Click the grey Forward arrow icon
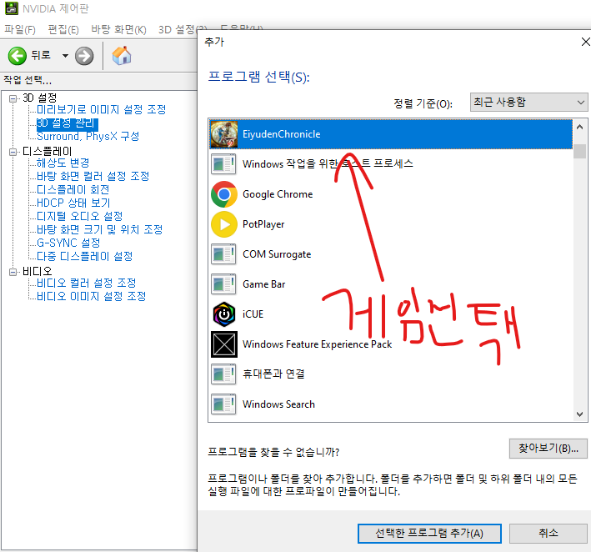 84,56
